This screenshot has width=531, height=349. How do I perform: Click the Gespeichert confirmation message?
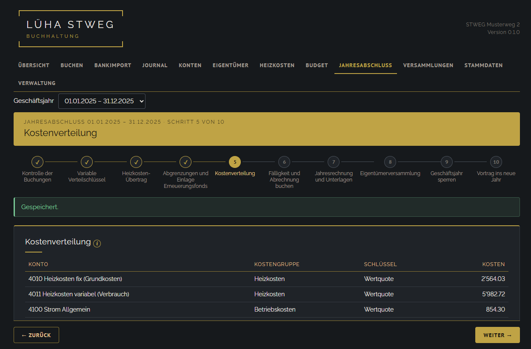[x=267, y=207]
